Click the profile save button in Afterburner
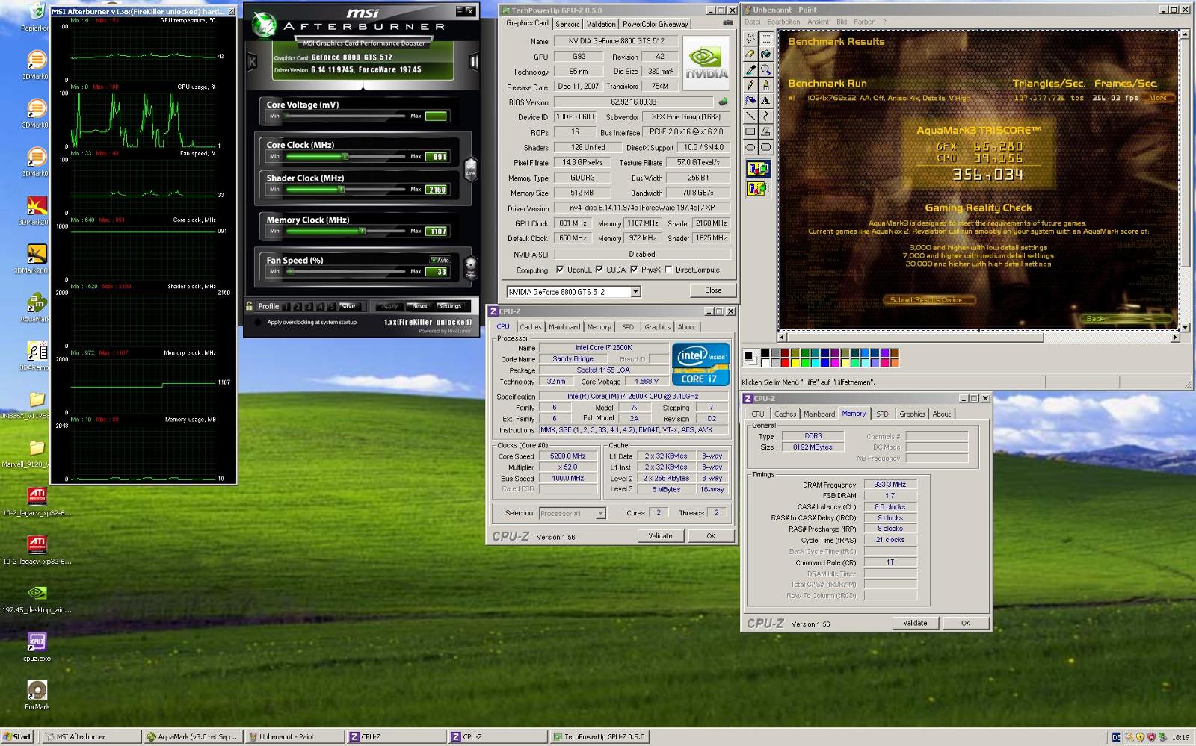The height and width of the screenshot is (746, 1196). (x=348, y=306)
